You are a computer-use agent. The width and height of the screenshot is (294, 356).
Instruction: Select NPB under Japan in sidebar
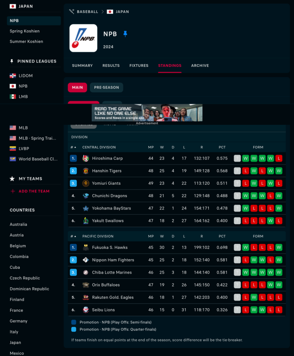pos(34,21)
